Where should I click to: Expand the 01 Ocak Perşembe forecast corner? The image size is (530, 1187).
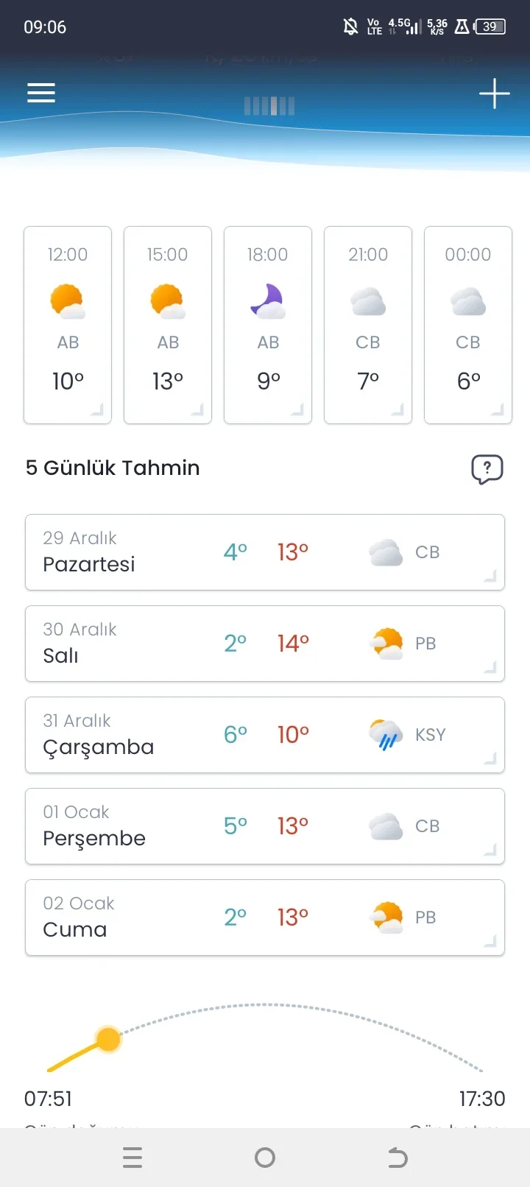[x=490, y=850]
